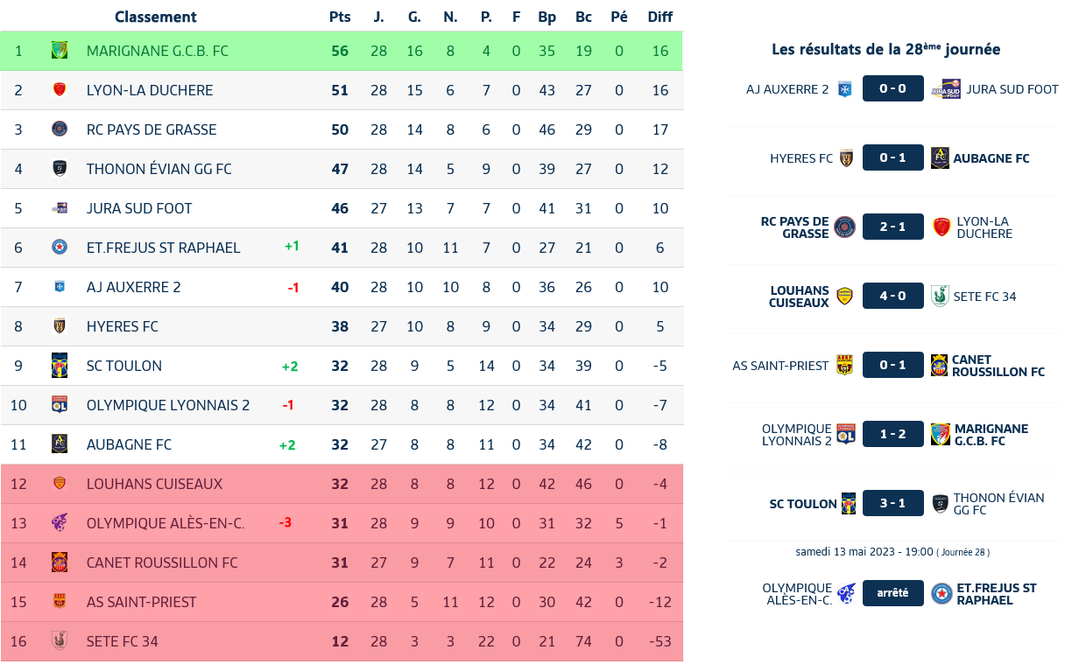1086x664 pixels.
Task: Open JURA SUD FOOT team in standings
Action: pyautogui.click(x=139, y=208)
